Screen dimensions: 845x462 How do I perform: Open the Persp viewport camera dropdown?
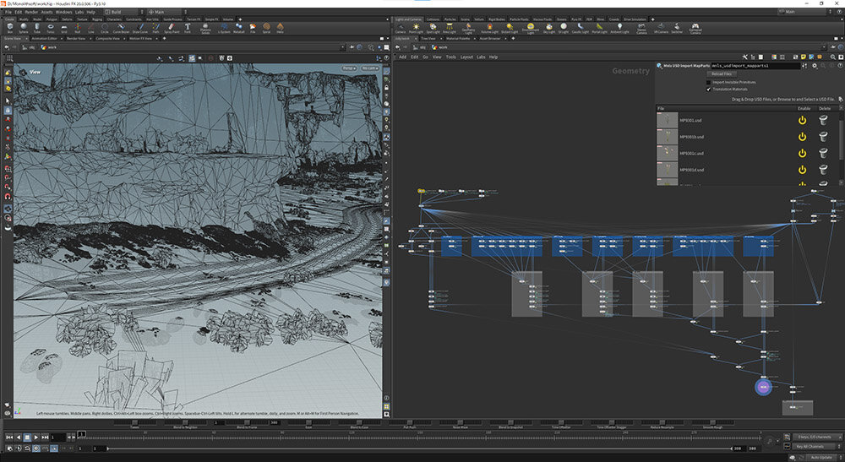[349, 68]
